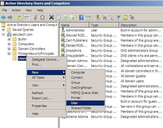
Task: Expand the ForeignSecurityPrincipals node
Action: click(9, 54)
